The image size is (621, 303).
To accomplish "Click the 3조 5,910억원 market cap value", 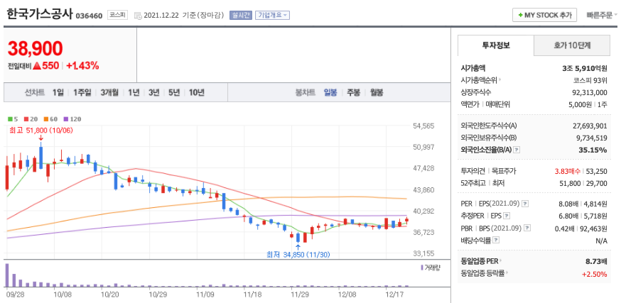I will pyautogui.click(x=585, y=68).
